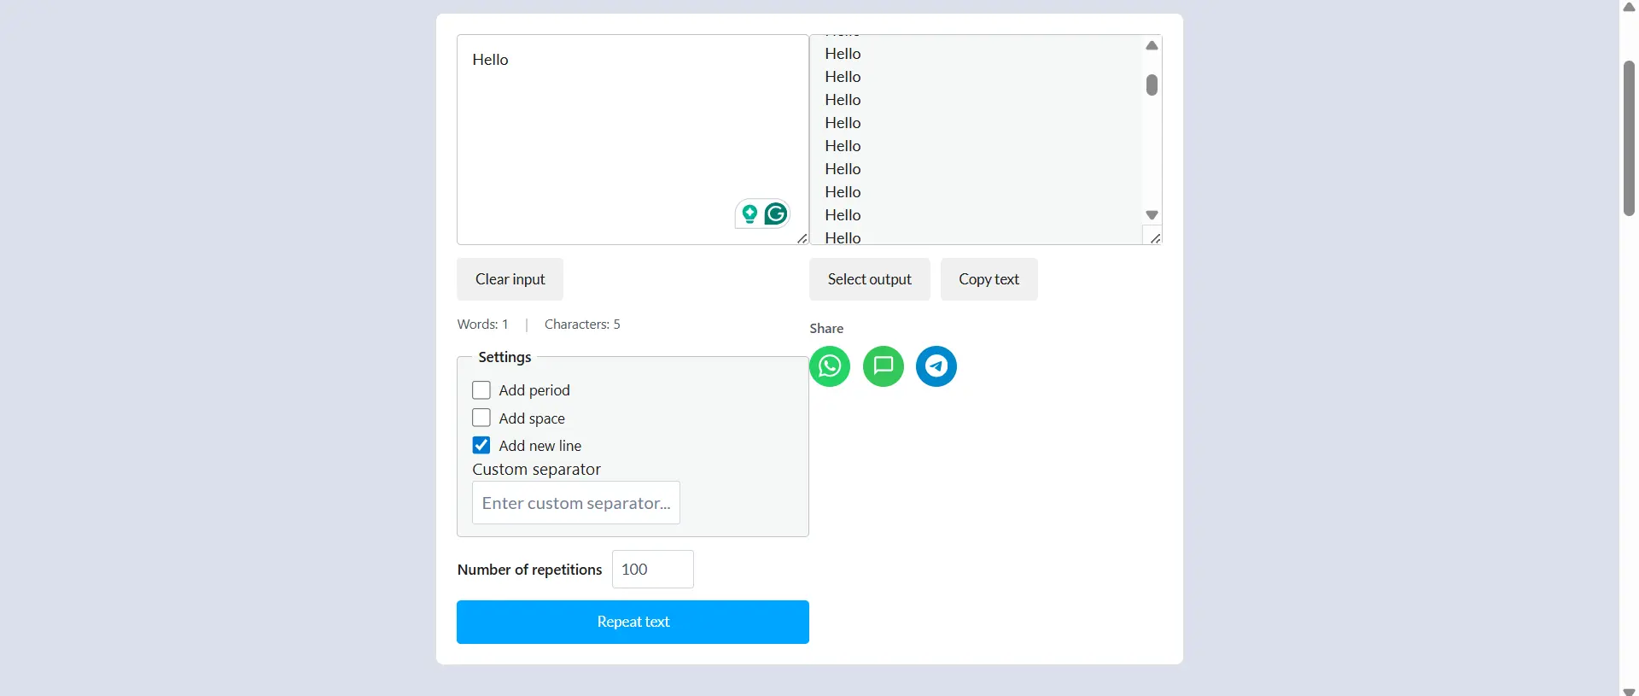Image resolution: width=1639 pixels, height=696 pixels.
Task: Click Copy text button
Action: click(989, 279)
